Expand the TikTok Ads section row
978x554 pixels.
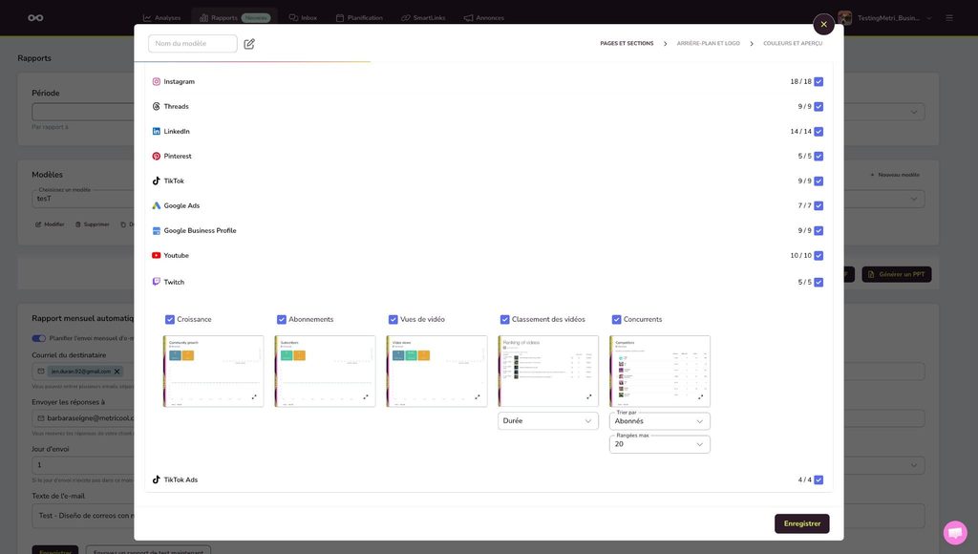[488, 479]
